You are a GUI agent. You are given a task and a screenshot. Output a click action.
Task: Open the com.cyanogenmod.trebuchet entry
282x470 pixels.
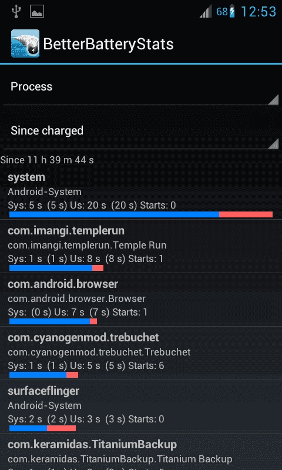pyautogui.click(x=141, y=353)
